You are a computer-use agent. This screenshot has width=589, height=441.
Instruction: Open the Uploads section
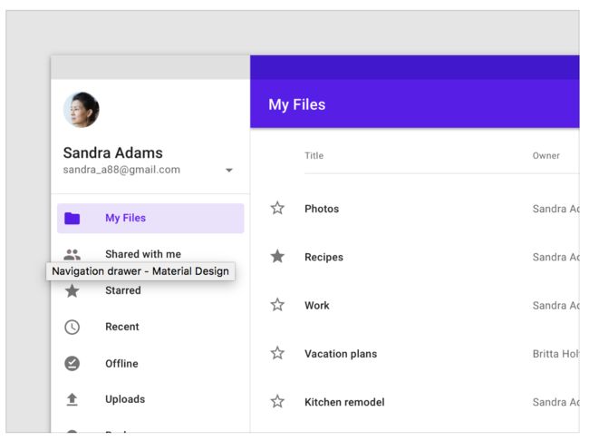[125, 399]
